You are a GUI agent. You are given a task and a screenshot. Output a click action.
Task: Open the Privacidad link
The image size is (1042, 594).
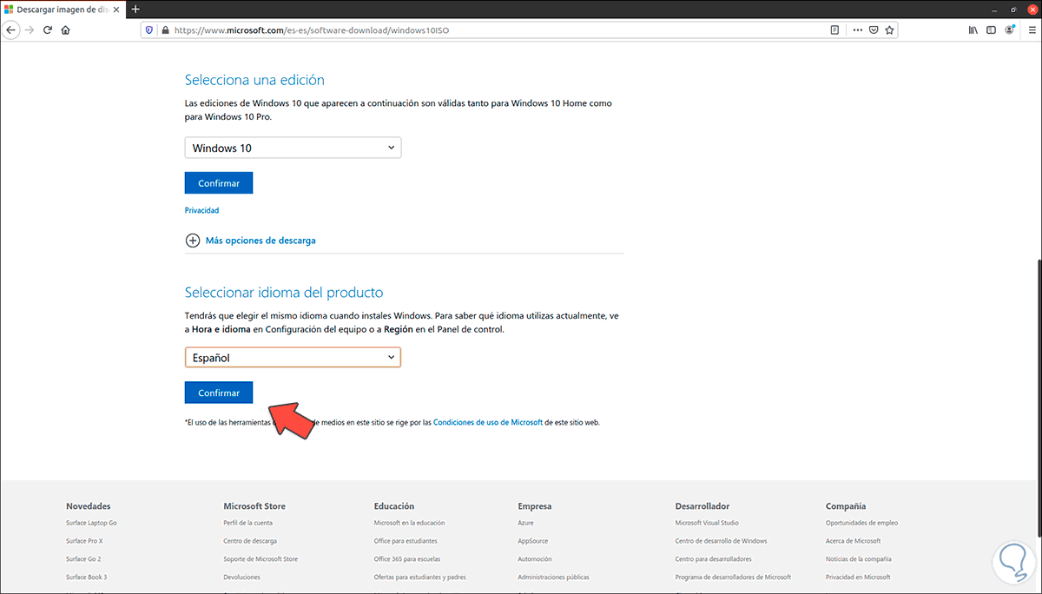pyautogui.click(x=201, y=209)
